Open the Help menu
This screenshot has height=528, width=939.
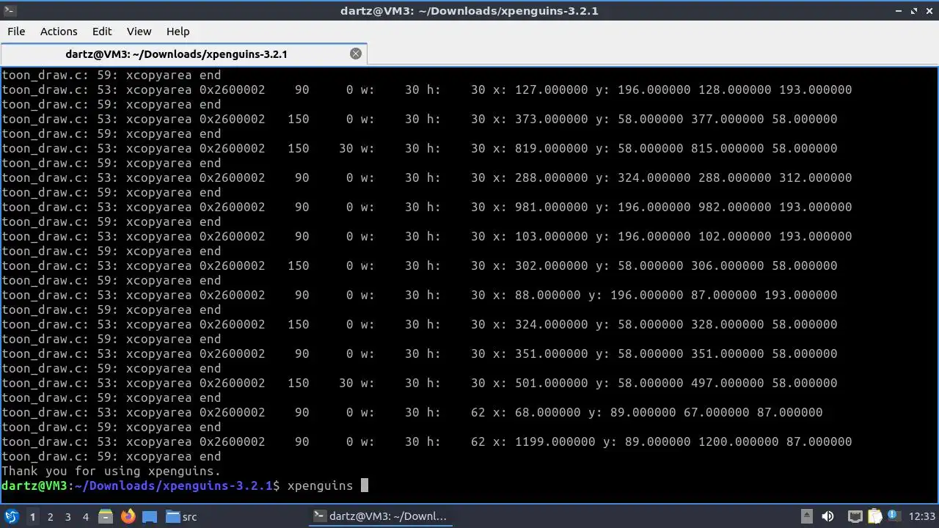click(178, 32)
